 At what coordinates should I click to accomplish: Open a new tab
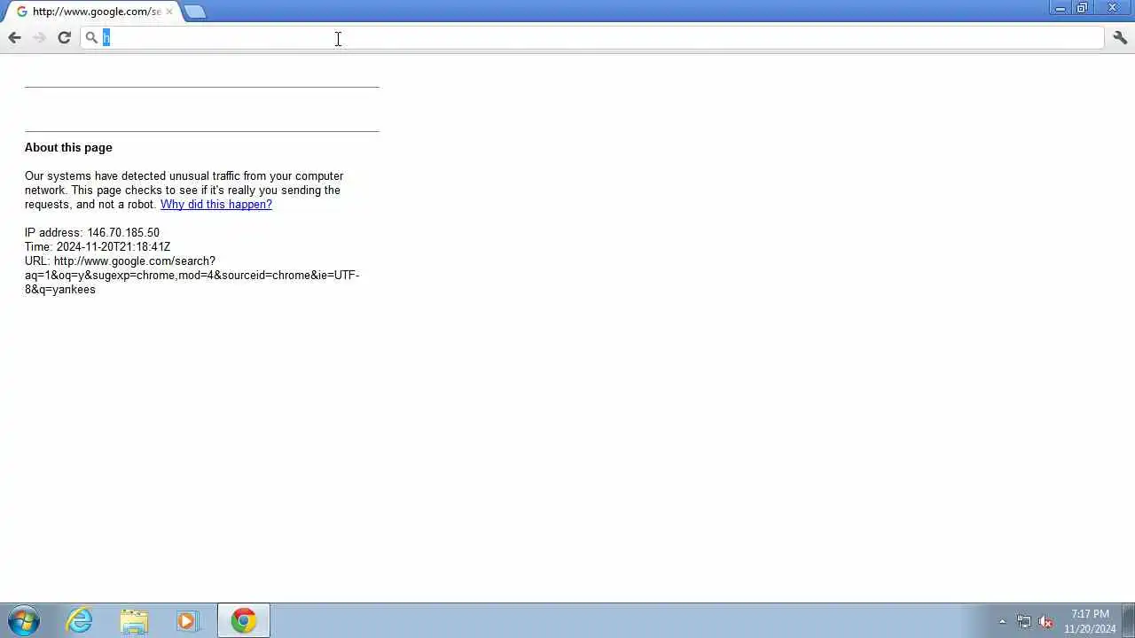tap(195, 12)
